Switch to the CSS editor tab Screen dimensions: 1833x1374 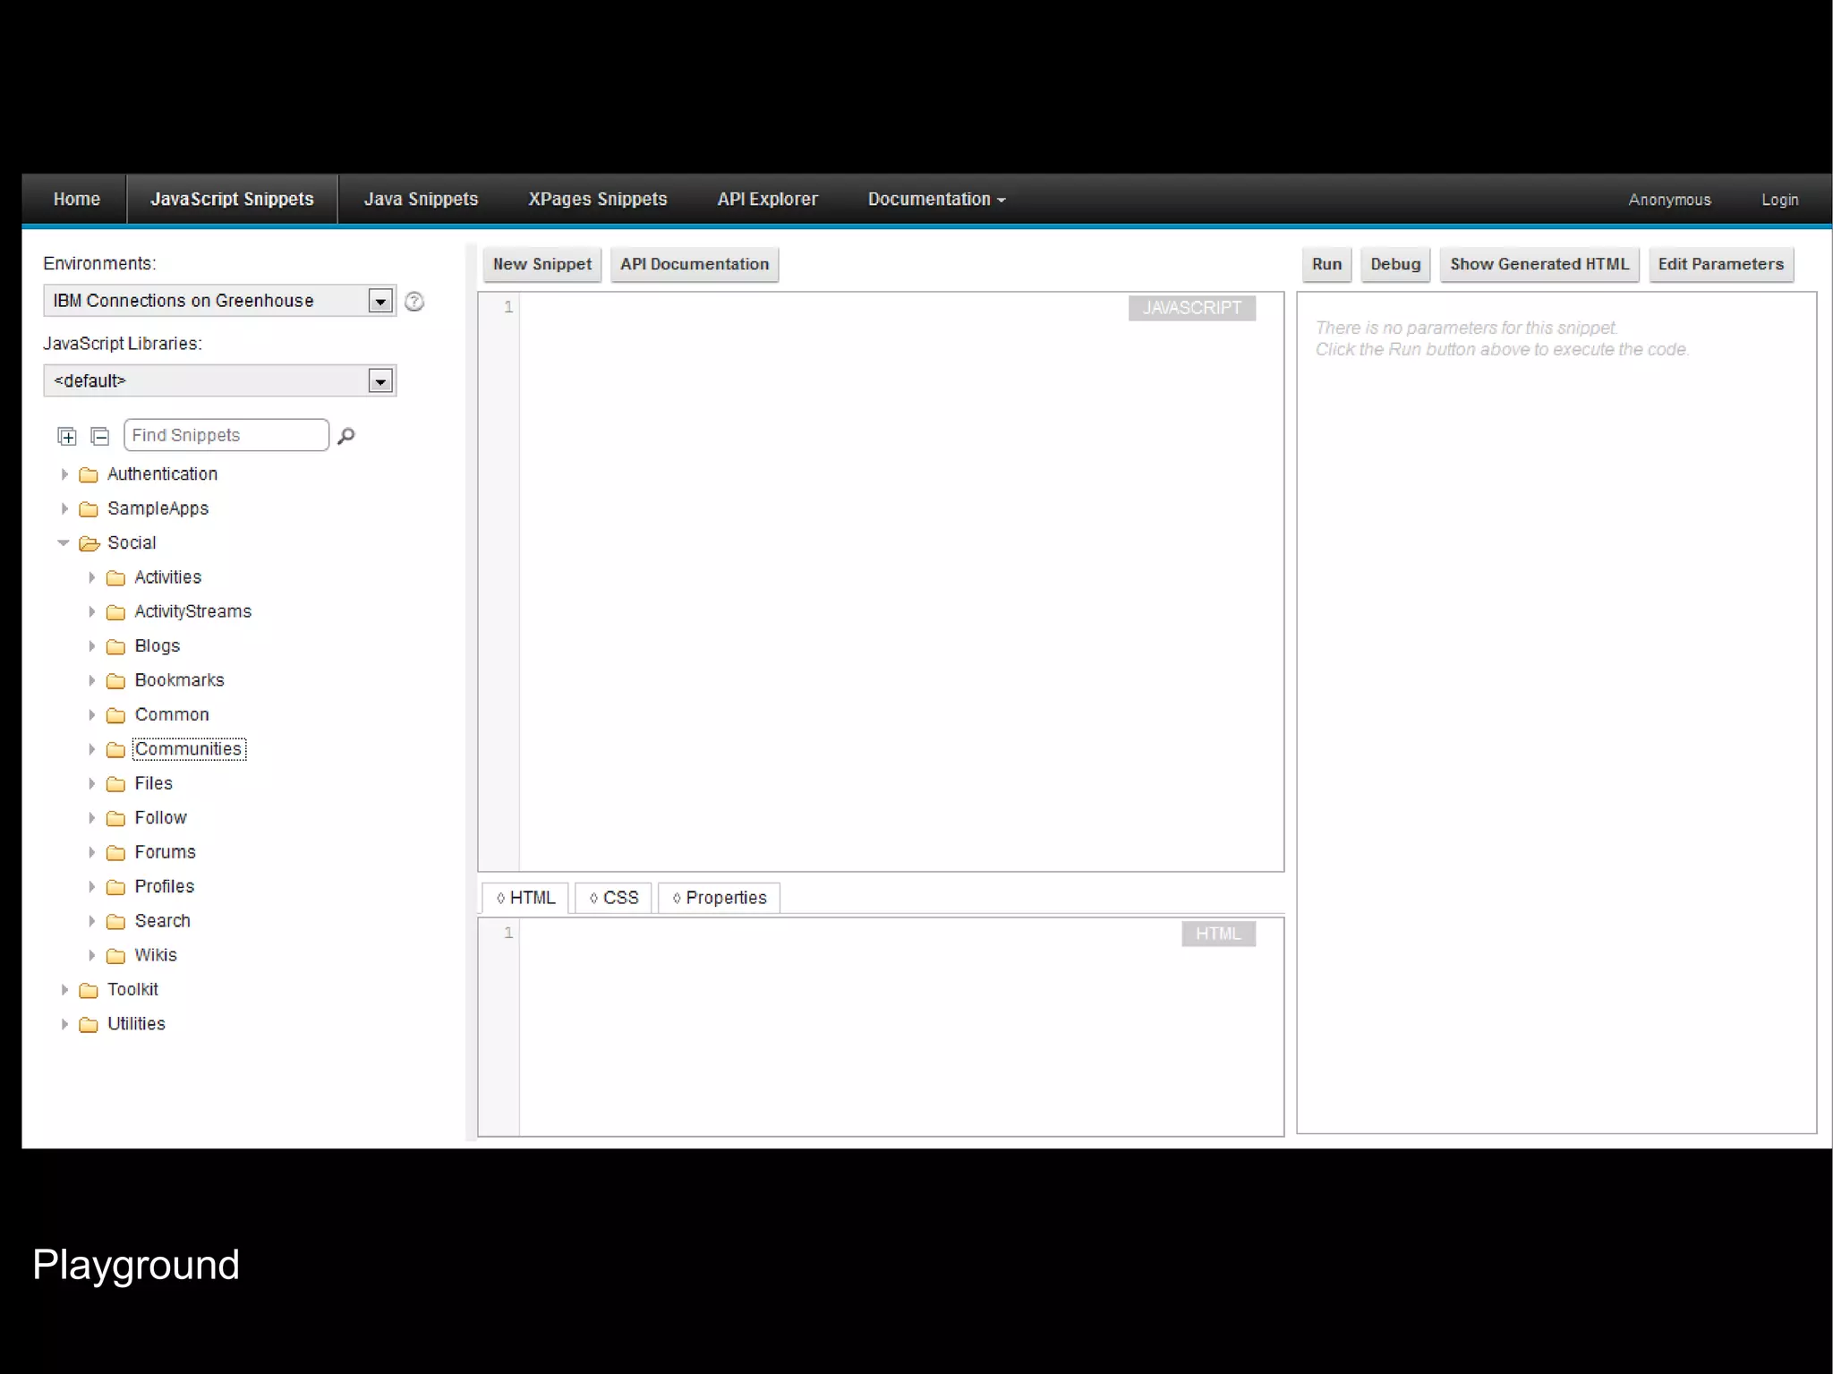tap(614, 898)
